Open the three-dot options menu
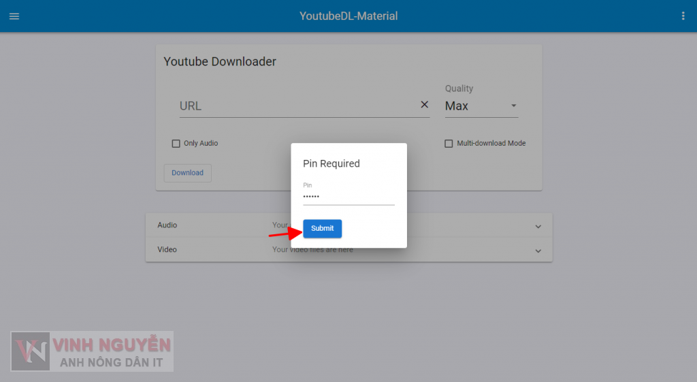The width and height of the screenshot is (697, 382). point(683,16)
